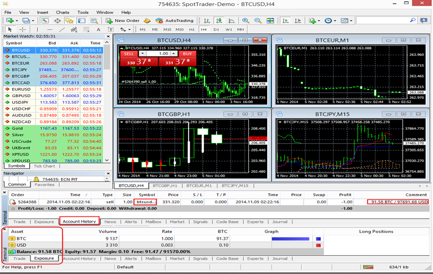Select the crosshair cursor tool

tap(23, 29)
